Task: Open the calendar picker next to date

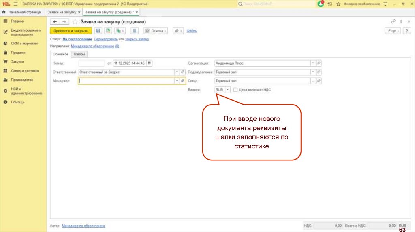Action: pyautogui.click(x=149, y=63)
